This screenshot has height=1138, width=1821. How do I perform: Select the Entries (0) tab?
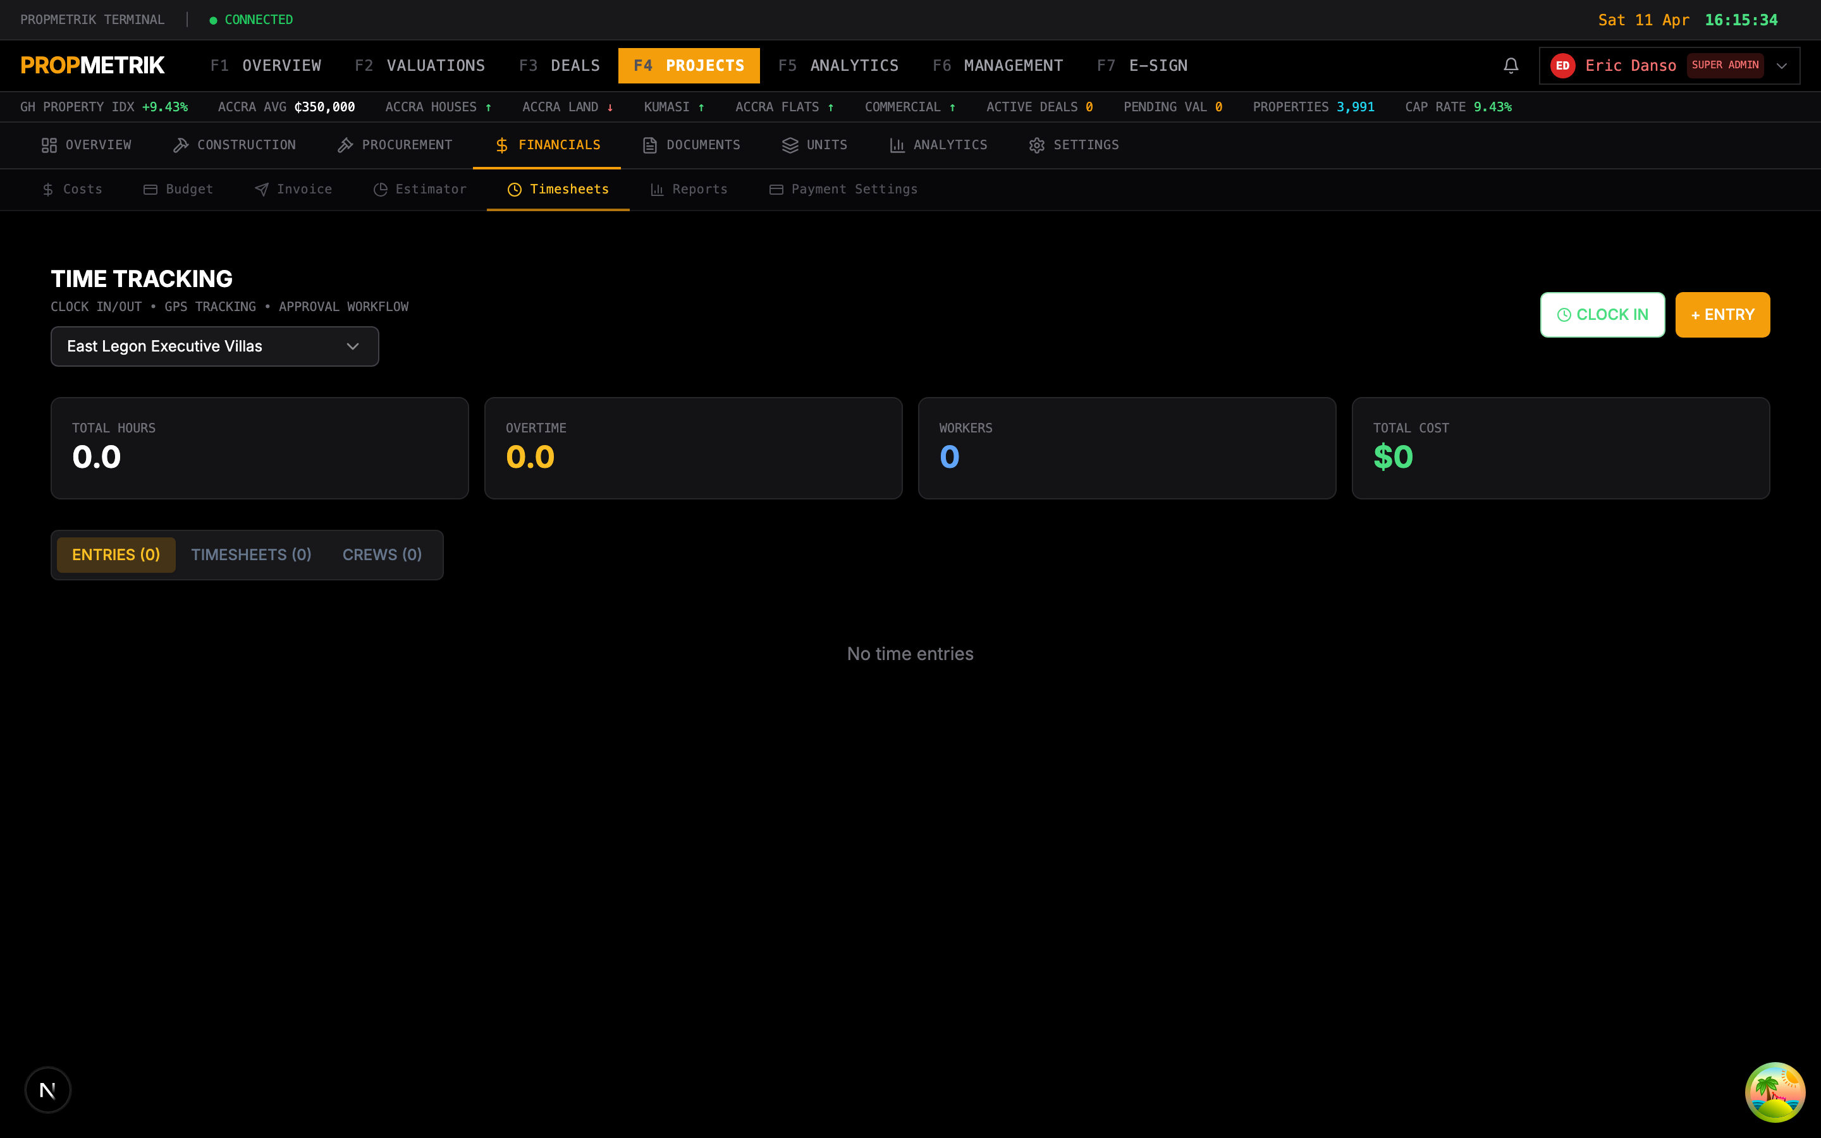pyautogui.click(x=116, y=554)
